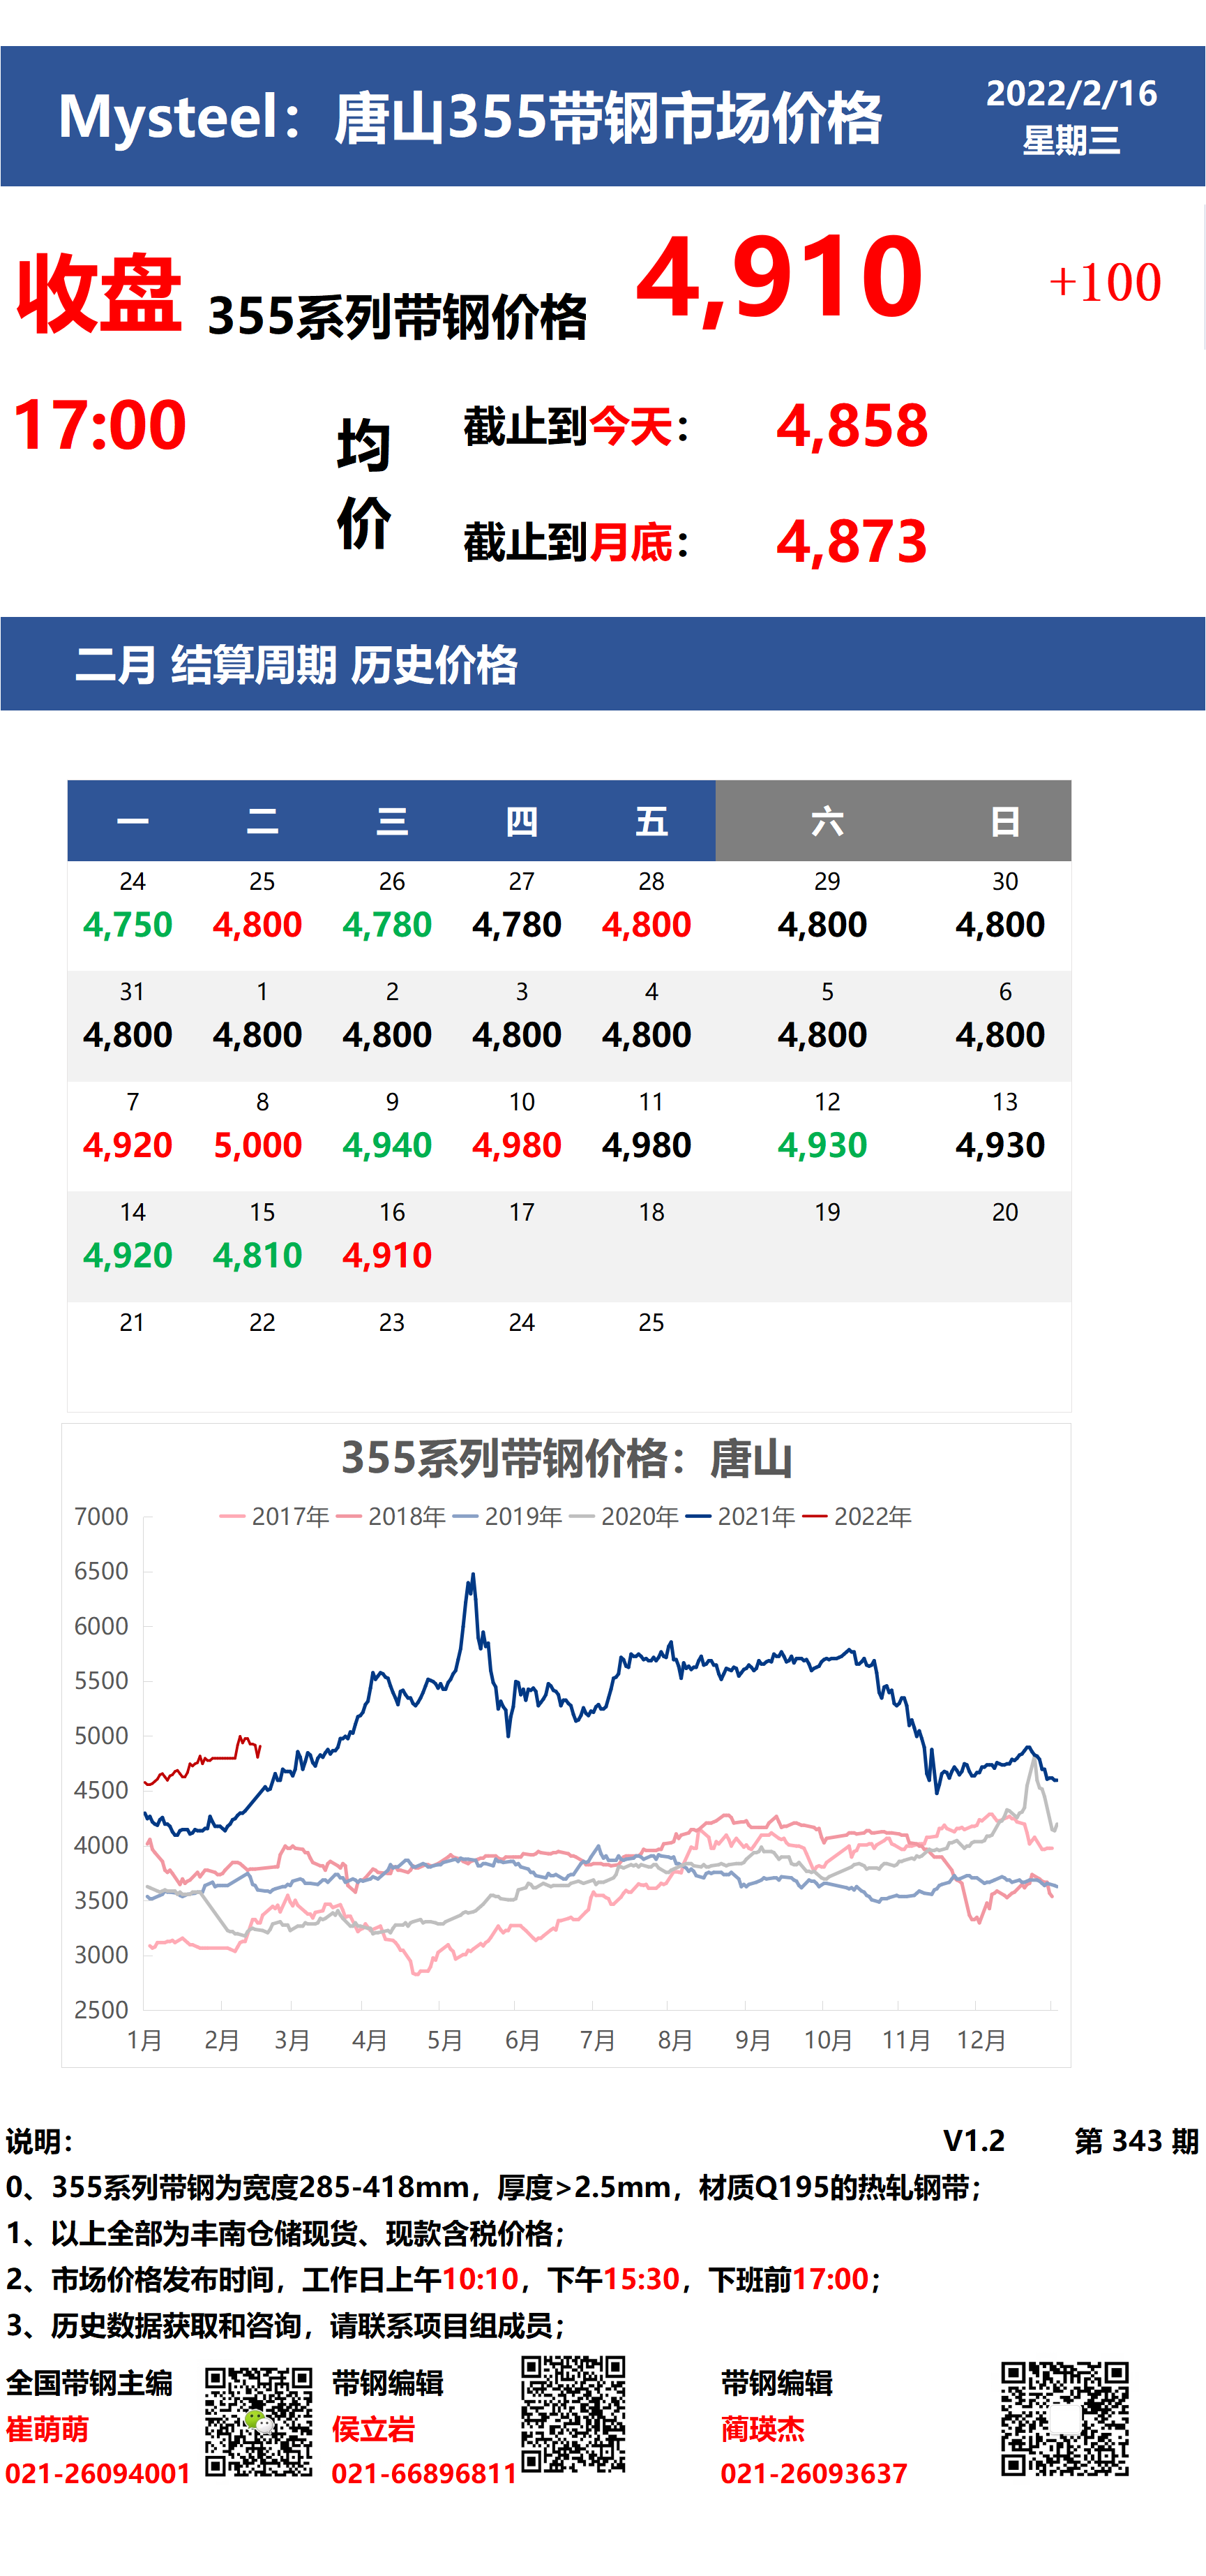The width and height of the screenshot is (1206, 2576).
Task: Click the V1.2 version label
Action: pos(973,2140)
